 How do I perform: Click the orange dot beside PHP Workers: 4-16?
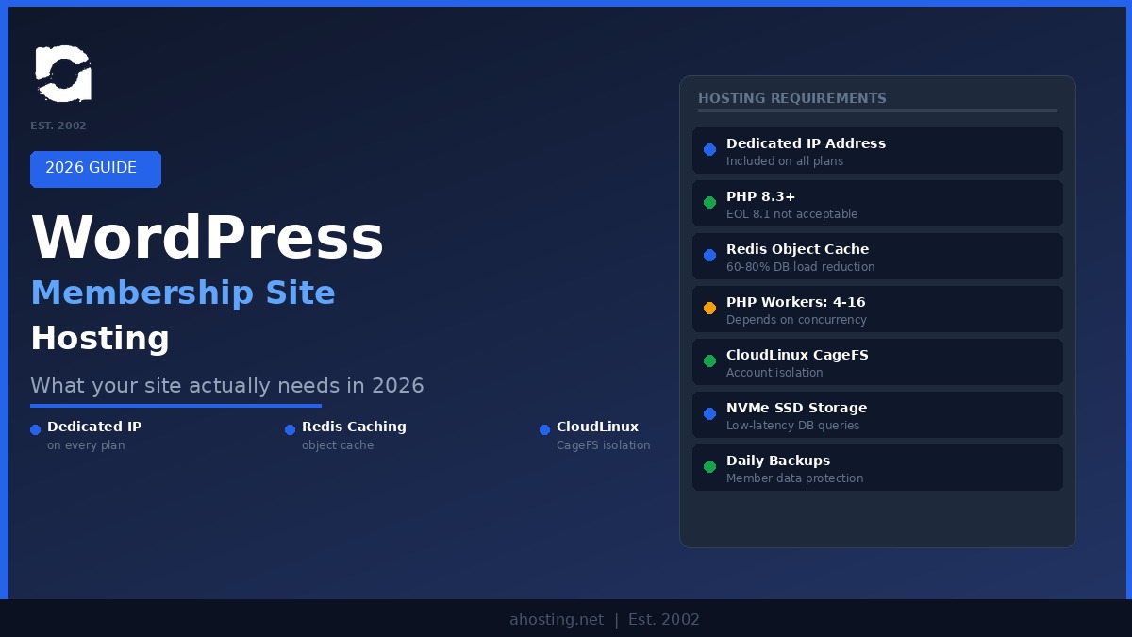click(709, 308)
